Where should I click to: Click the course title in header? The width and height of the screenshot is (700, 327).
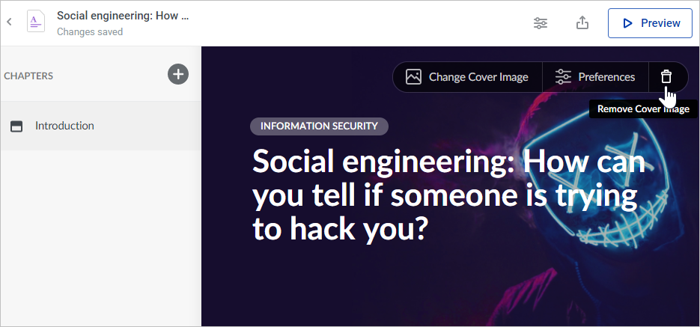tap(123, 16)
